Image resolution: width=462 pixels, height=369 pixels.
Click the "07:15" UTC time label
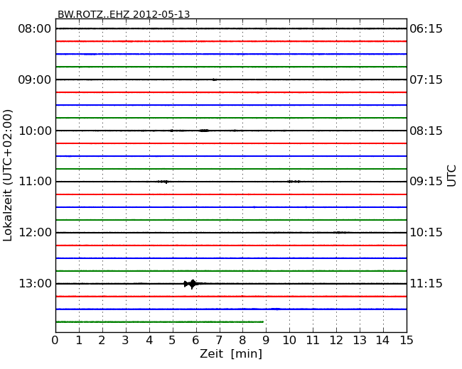click(x=426, y=79)
